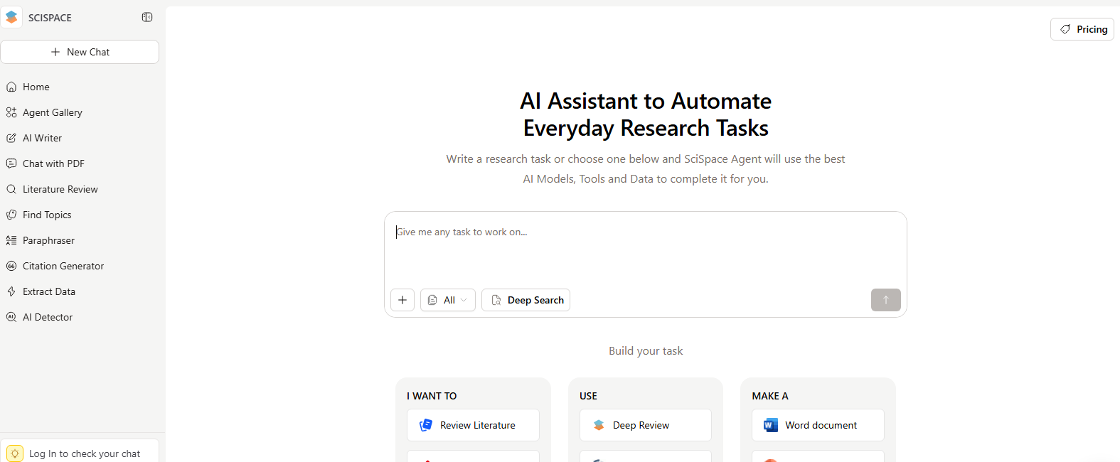1120x462 pixels.
Task: Start a New Chat
Action: (80, 52)
